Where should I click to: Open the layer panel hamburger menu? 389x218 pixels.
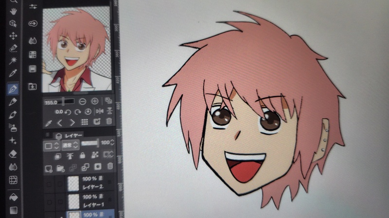[48, 135]
